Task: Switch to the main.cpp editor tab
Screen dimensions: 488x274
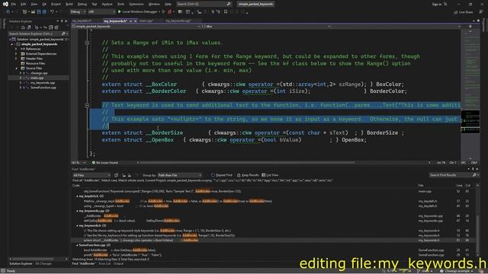Action: (146, 21)
